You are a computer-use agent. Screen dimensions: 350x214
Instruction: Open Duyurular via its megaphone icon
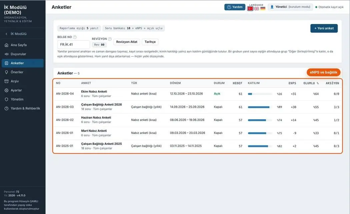pyautogui.click(x=6, y=54)
